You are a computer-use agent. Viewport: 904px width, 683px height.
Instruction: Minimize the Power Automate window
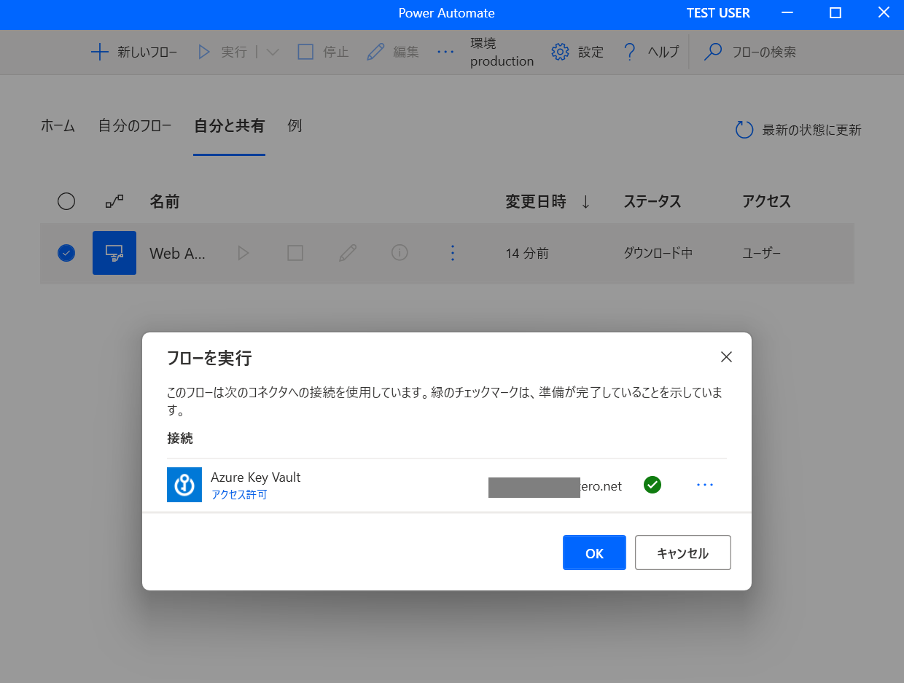click(787, 13)
